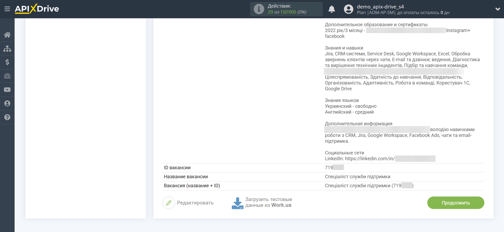Open briefcase services icon in sidebar
Viewport: 504px width, 232px height.
point(7,76)
